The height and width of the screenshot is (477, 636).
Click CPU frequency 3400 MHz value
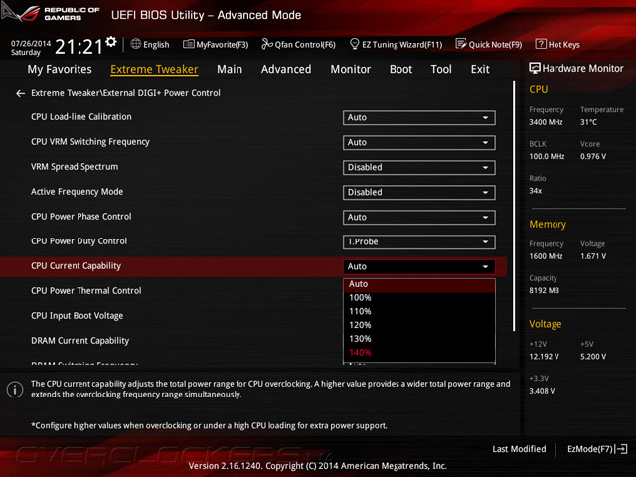pos(546,122)
